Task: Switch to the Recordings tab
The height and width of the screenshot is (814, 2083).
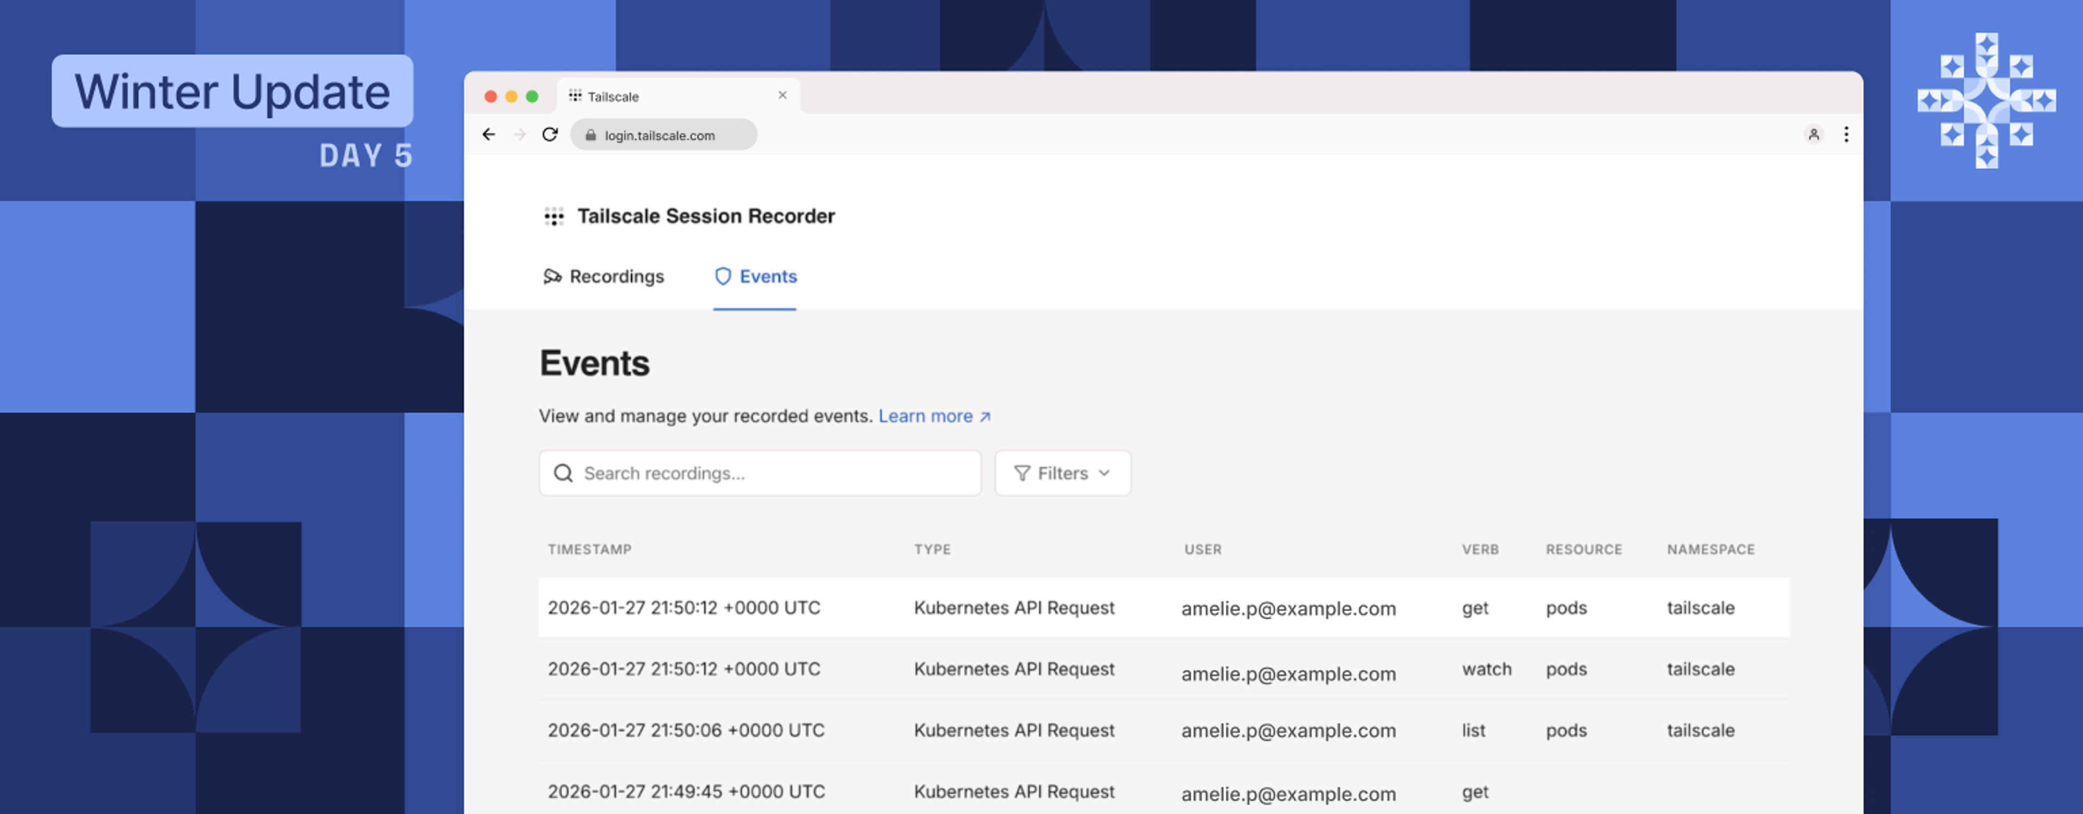Action: (x=603, y=277)
